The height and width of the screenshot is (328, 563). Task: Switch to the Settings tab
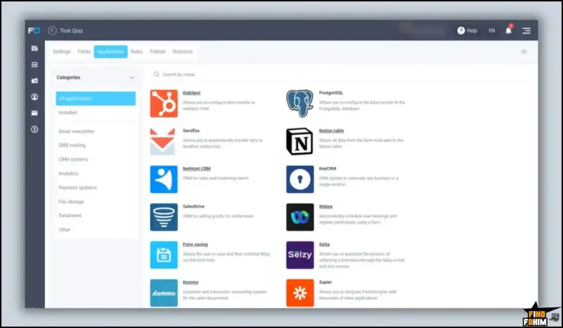click(62, 52)
